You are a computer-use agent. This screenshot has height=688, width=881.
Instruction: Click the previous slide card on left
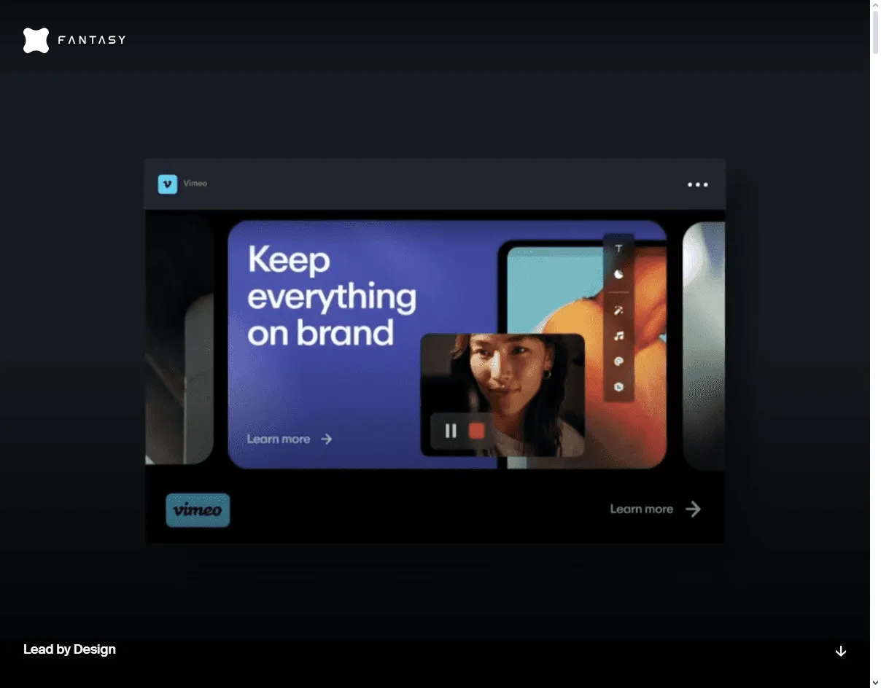click(x=179, y=340)
